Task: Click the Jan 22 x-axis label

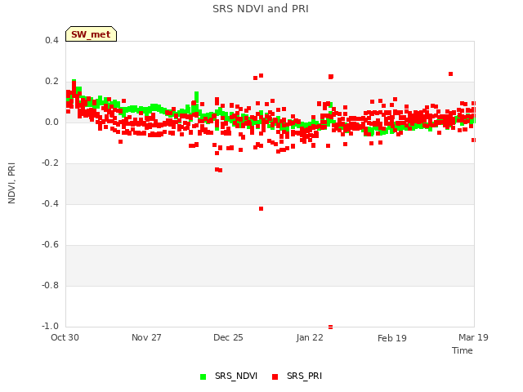Action: [x=310, y=337]
